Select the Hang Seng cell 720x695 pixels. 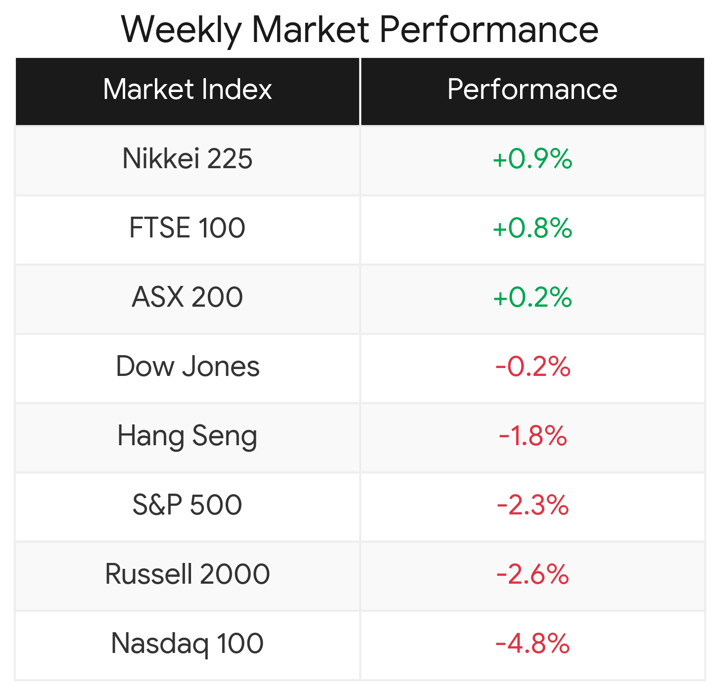tap(188, 436)
